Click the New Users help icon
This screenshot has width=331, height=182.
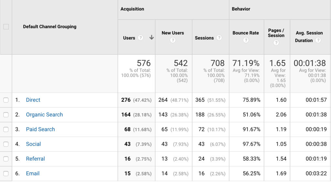point(173,40)
